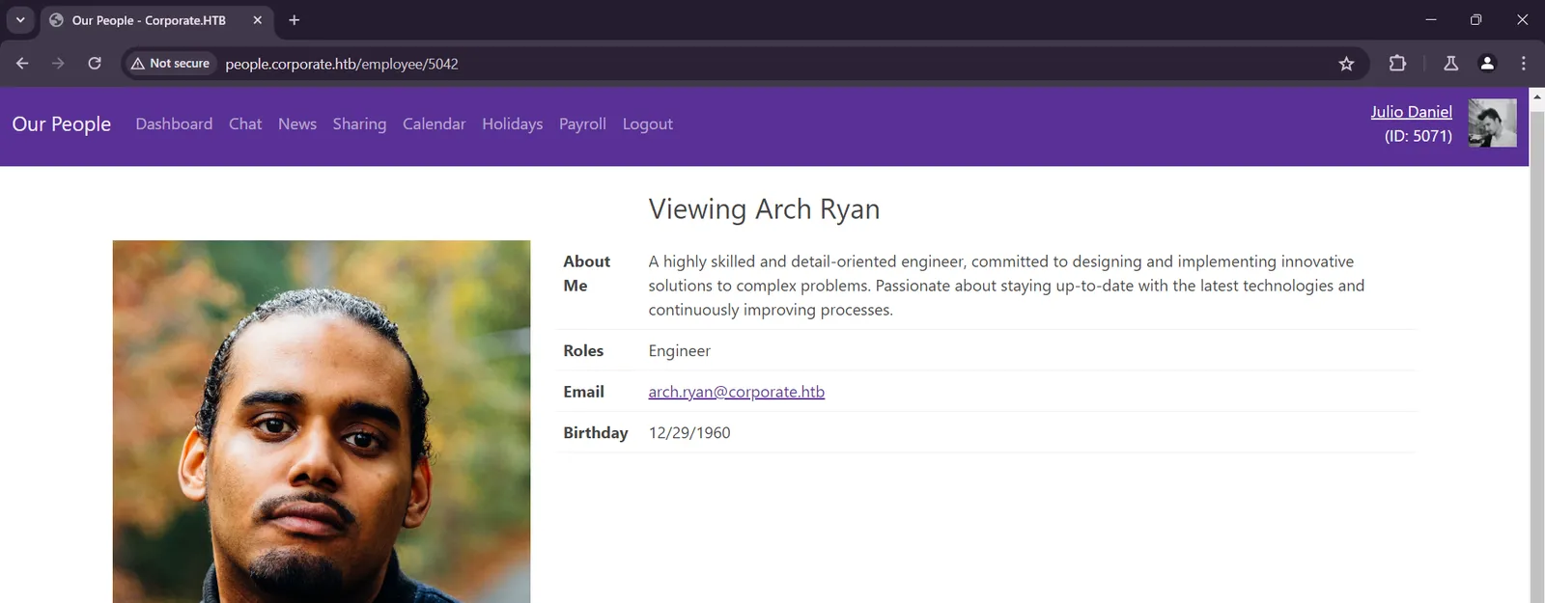Viewport: 1545px width, 603px height.
Task: Click Arch Ryan's profile photo
Action: pos(322,422)
